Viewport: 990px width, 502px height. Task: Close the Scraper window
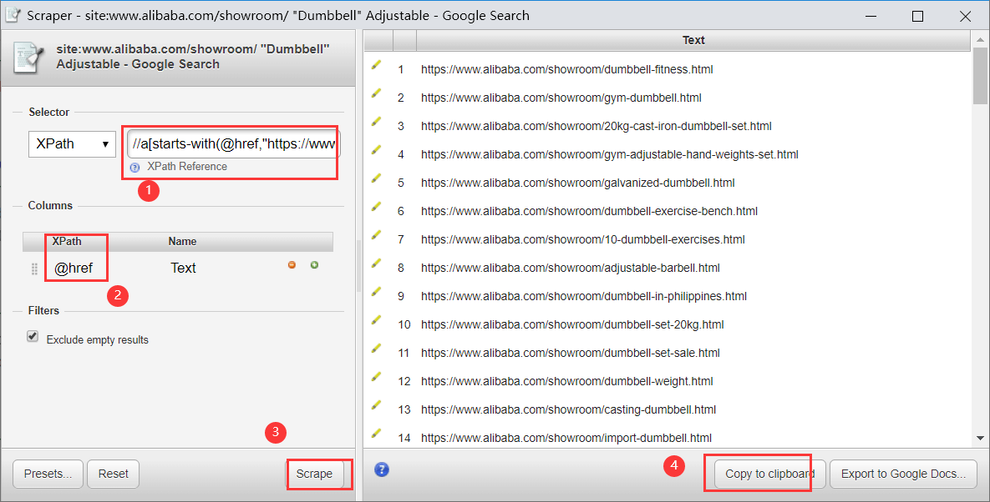click(x=966, y=17)
